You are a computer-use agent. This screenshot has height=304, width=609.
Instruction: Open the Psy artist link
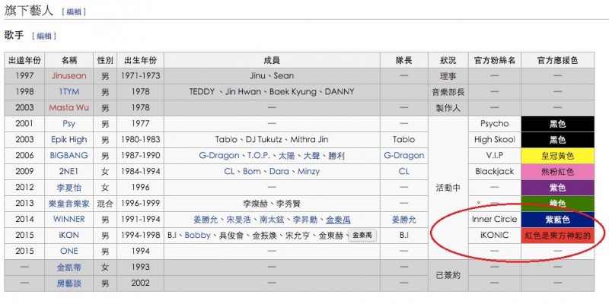69,124
